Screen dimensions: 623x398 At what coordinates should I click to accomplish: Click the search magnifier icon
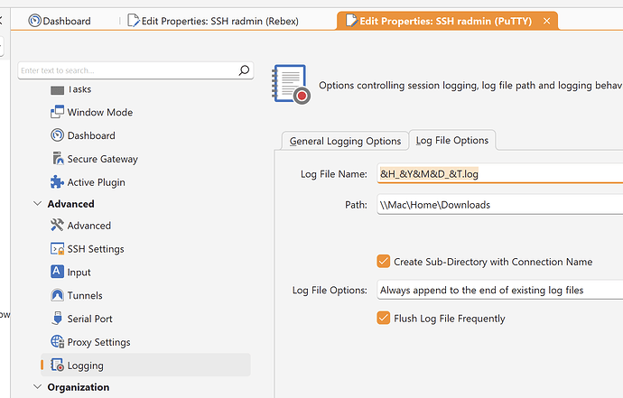pyautogui.click(x=244, y=69)
